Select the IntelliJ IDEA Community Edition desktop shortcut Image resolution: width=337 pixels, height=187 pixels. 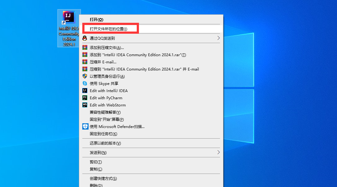[69, 28]
